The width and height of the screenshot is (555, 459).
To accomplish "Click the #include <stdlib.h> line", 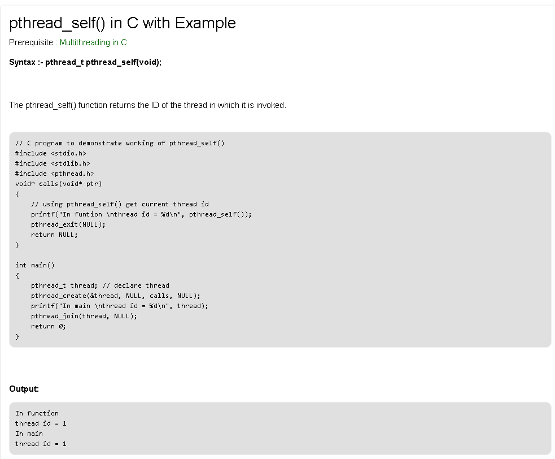I will (x=53, y=163).
